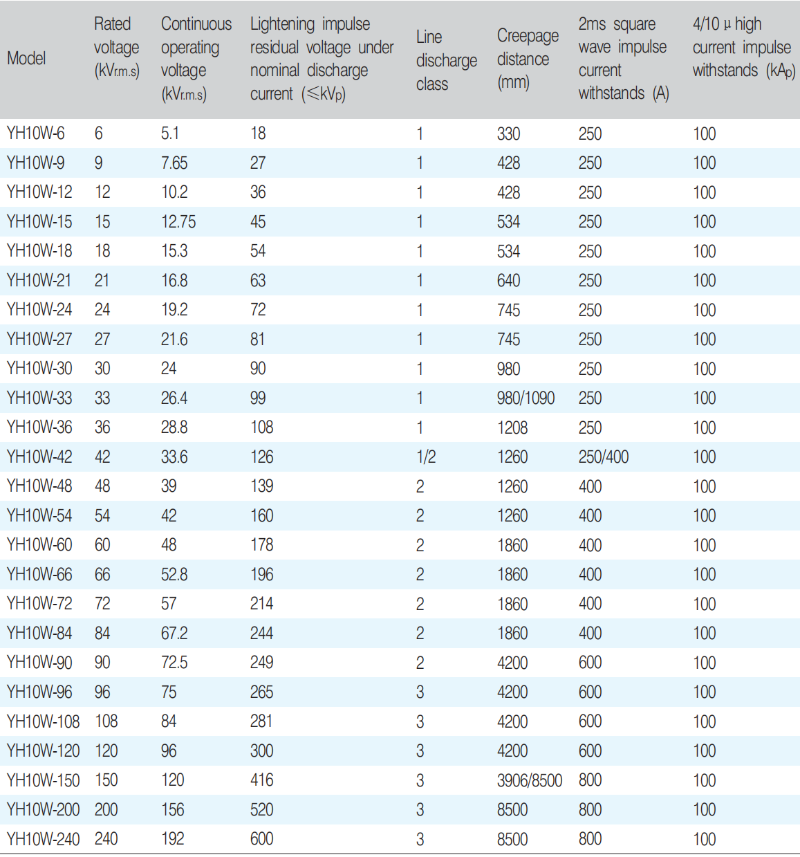Click the 26.4 operating voltage cell
The height and width of the screenshot is (857, 800).
point(174,398)
